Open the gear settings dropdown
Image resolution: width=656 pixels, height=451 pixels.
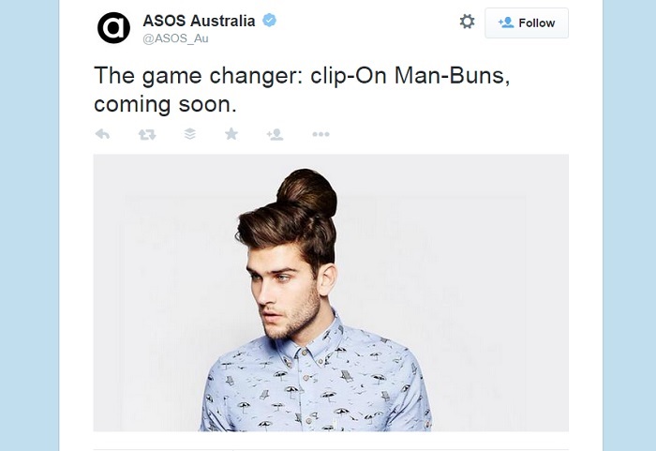[x=467, y=22]
